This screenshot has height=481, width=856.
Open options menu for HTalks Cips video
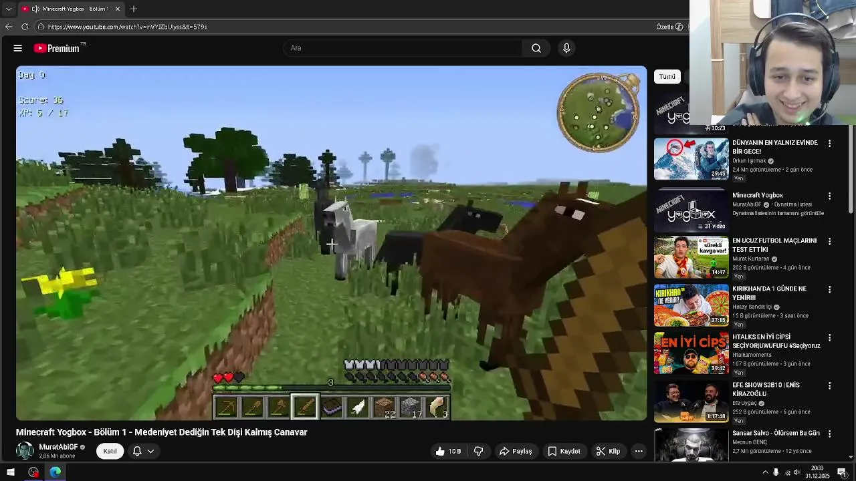829,337
